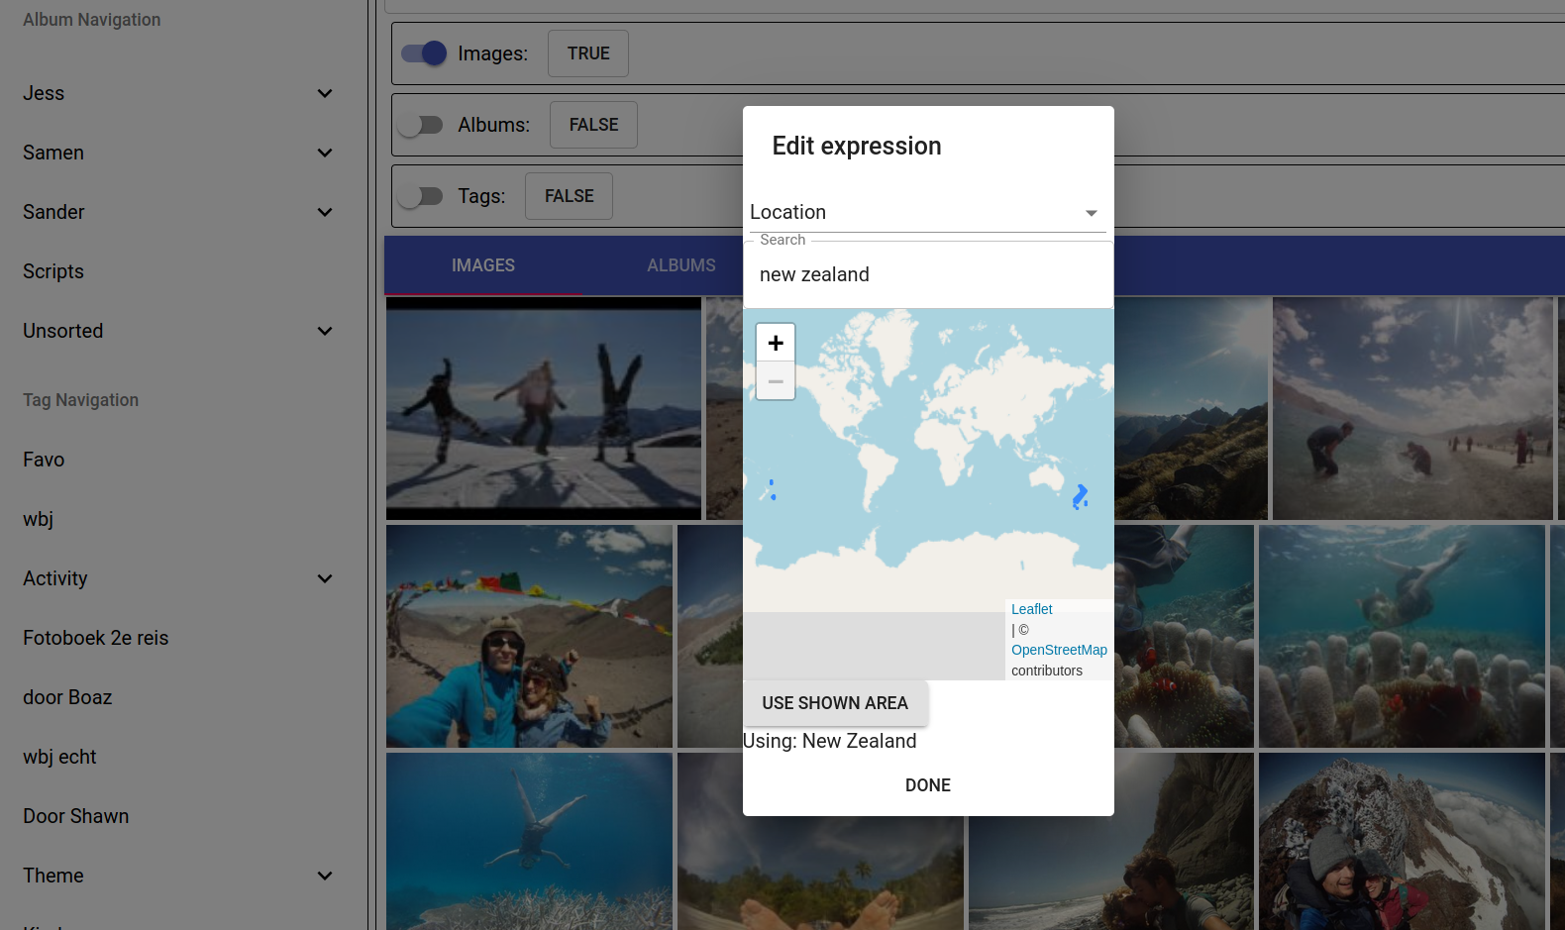Click the FALSE button for Albums
This screenshot has height=930, width=1565.
pos(593,125)
